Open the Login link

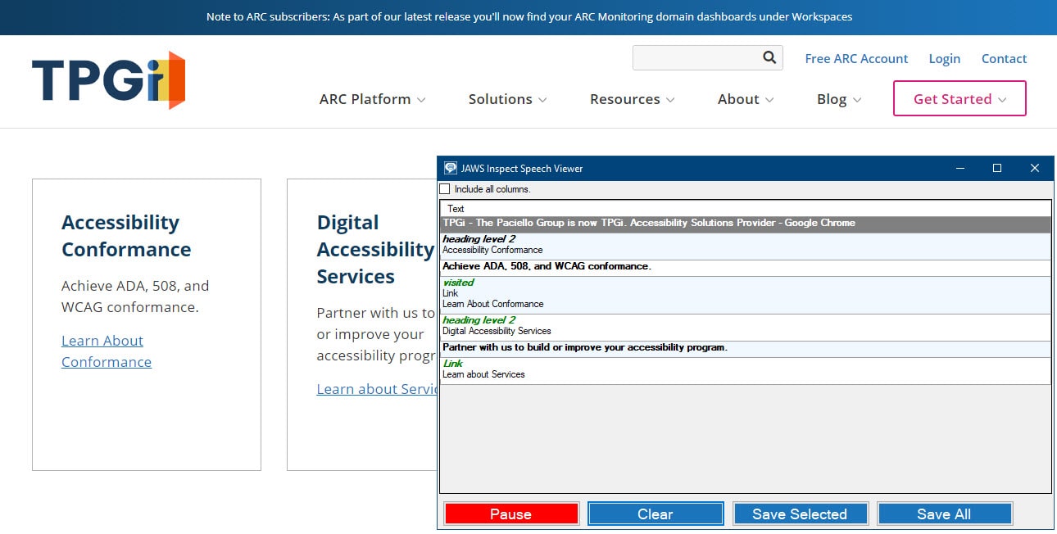tap(944, 58)
